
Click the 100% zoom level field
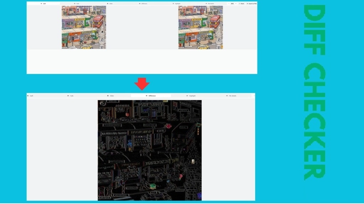pyautogui.click(x=232, y=4)
